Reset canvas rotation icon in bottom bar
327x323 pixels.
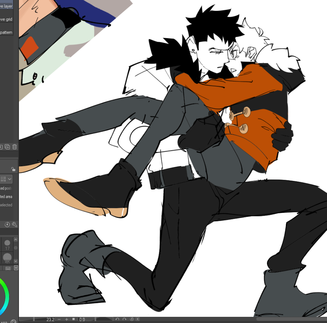[132, 319]
